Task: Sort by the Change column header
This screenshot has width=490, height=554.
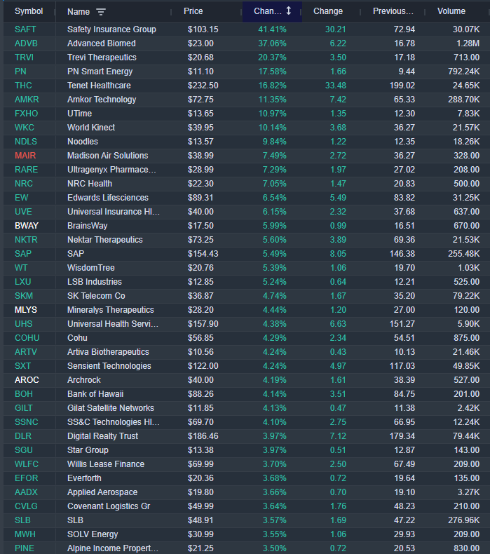Action: coord(328,11)
